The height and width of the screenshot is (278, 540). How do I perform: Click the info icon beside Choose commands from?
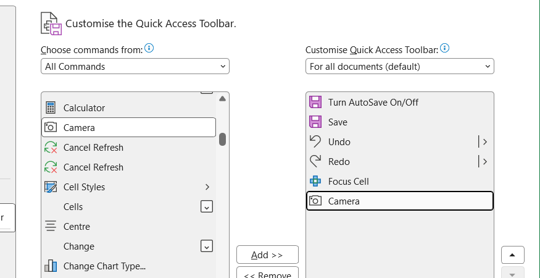coord(149,48)
